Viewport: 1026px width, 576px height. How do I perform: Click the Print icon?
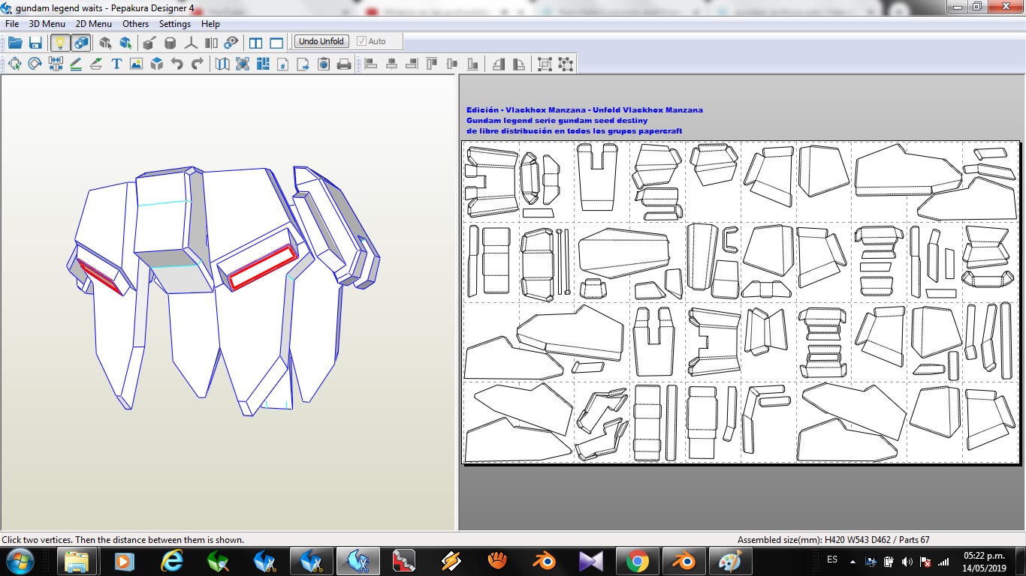point(344,64)
